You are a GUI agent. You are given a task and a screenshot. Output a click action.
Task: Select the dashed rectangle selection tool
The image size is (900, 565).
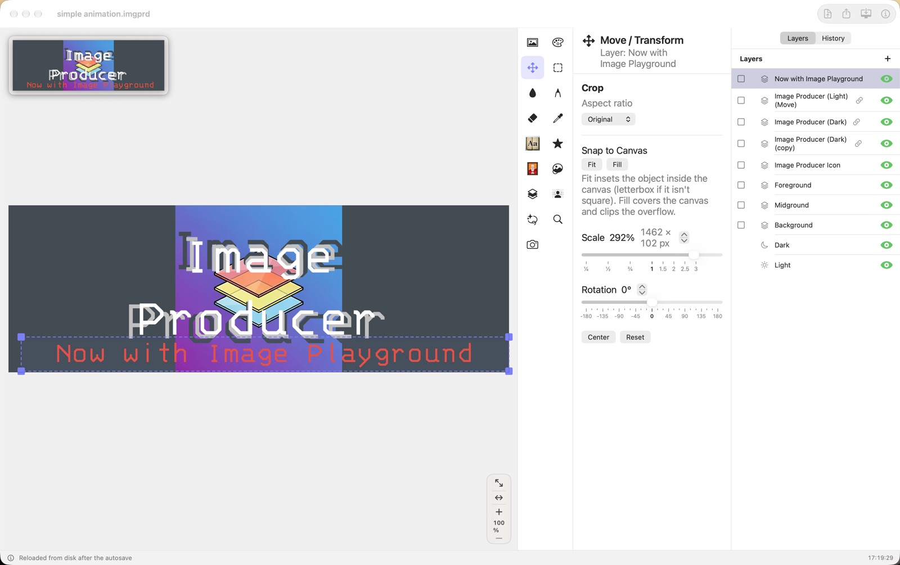(x=557, y=68)
